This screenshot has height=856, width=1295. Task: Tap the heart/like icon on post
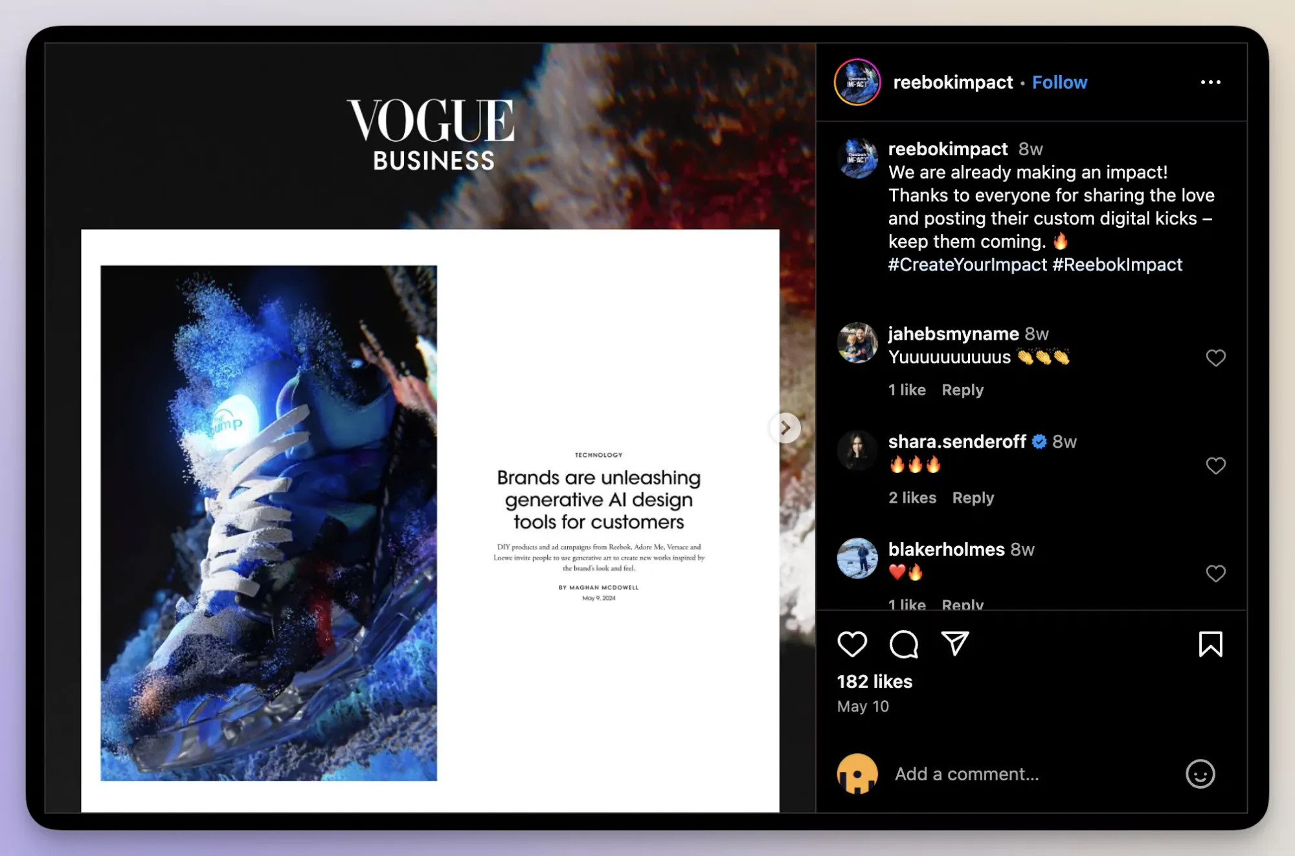(x=853, y=643)
